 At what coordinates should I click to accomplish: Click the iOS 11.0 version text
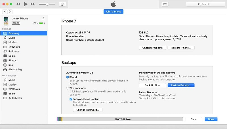[x=144, y=32]
